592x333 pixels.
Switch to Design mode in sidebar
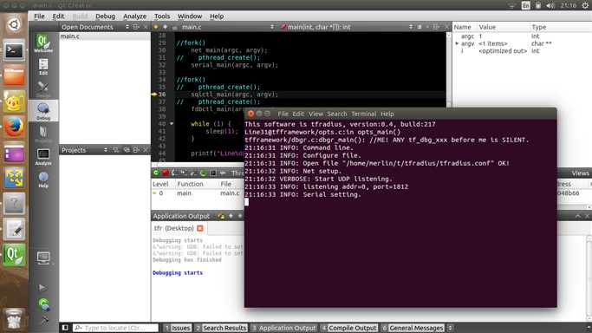pyautogui.click(x=43, y=89)
